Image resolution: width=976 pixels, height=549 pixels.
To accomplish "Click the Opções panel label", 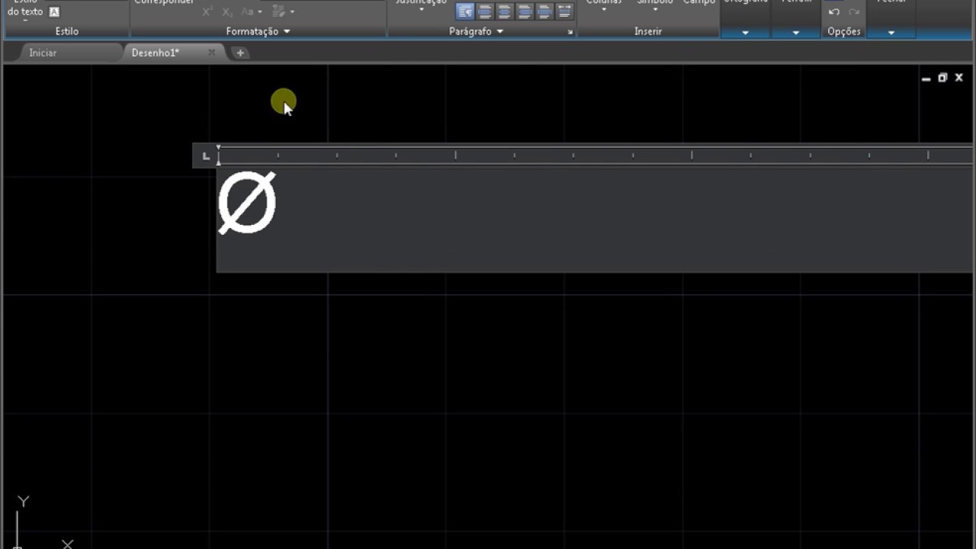I will pos(843,31).
